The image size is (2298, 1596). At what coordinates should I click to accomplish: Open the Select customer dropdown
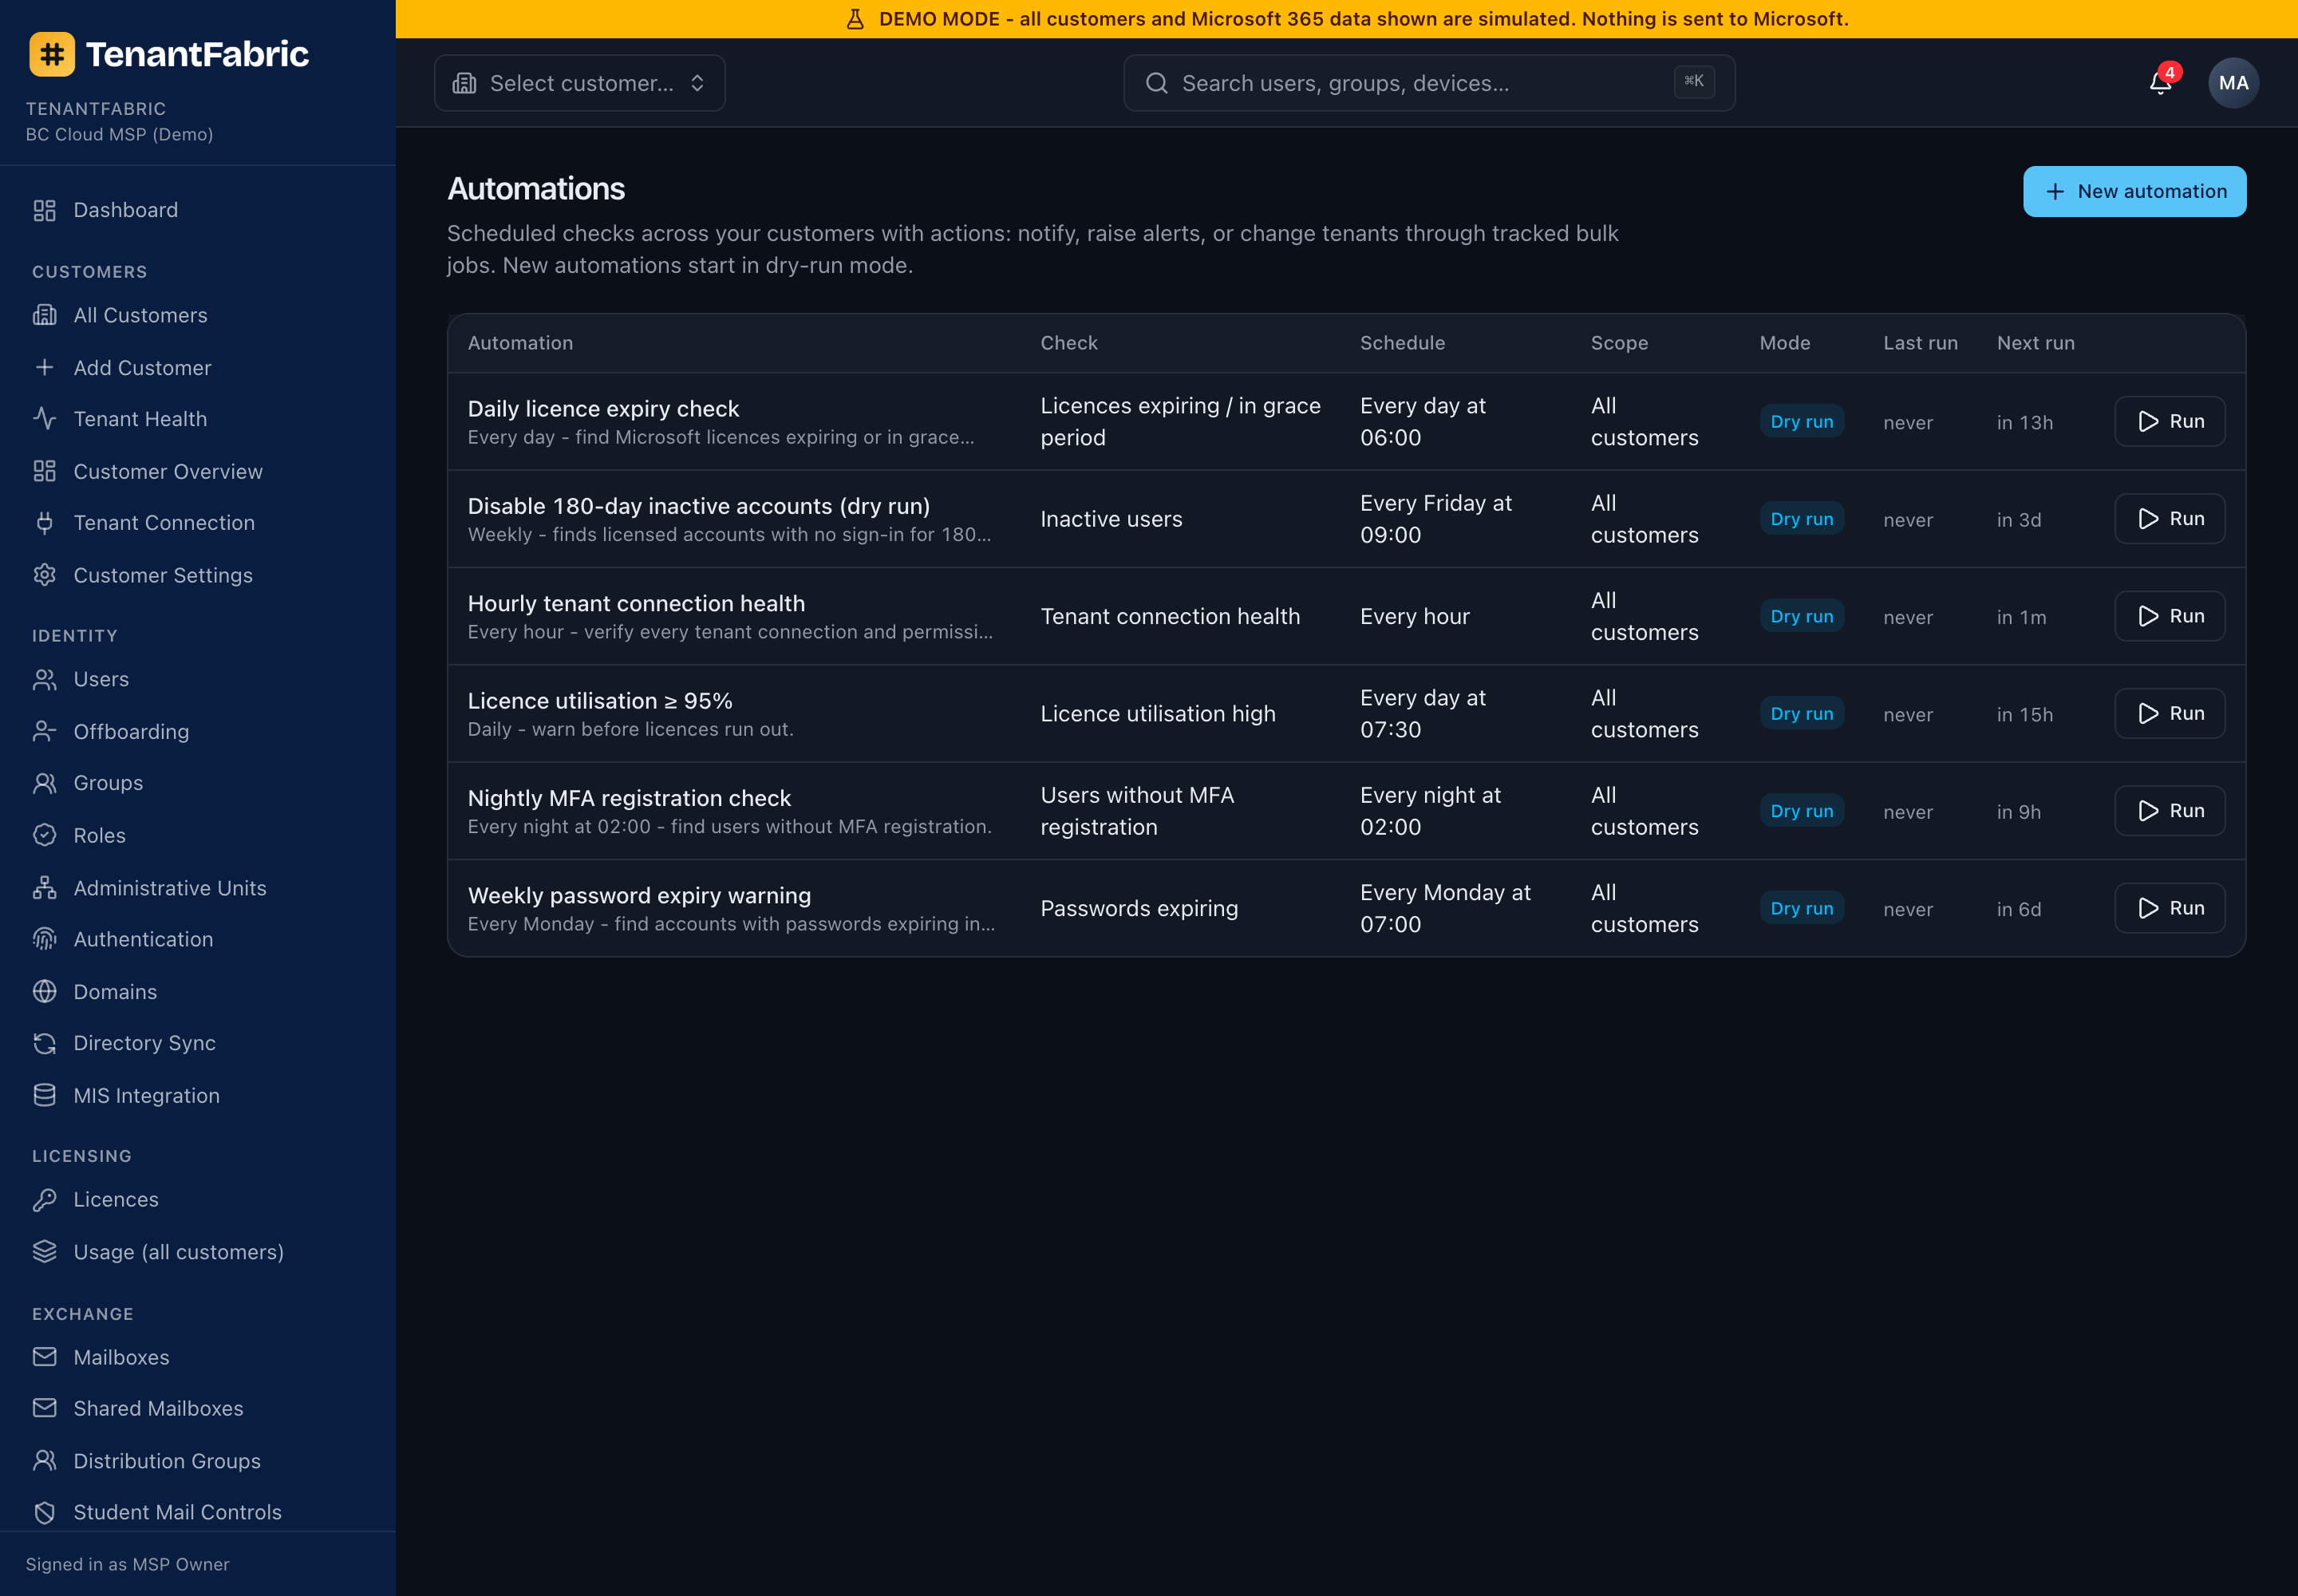[579, 83]
